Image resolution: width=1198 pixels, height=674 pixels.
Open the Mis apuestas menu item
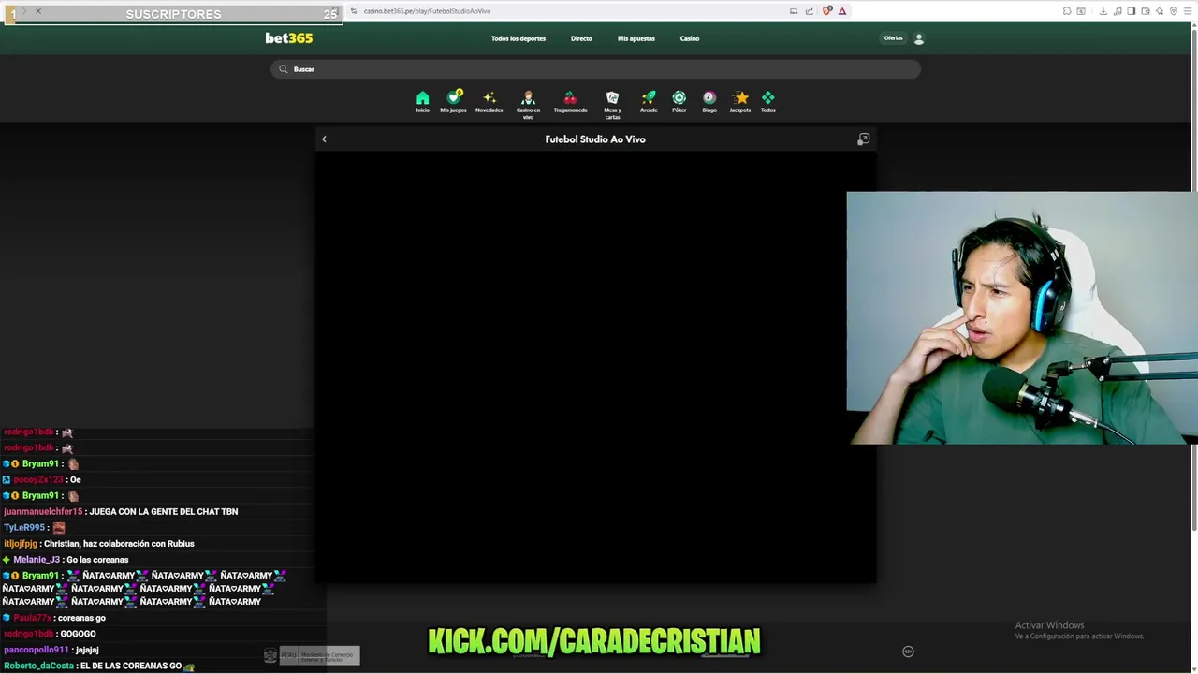click(636, 38)
